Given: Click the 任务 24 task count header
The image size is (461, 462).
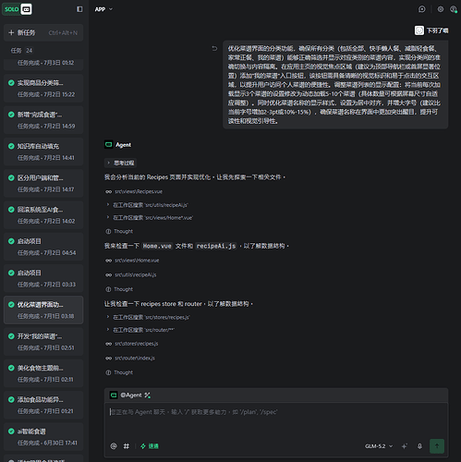Looking at the screenshot, I should 21,51.
